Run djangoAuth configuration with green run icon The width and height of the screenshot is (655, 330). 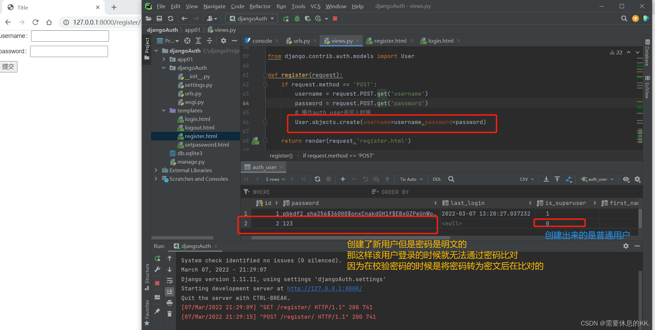pyautogui.click(x=286, y=18)
